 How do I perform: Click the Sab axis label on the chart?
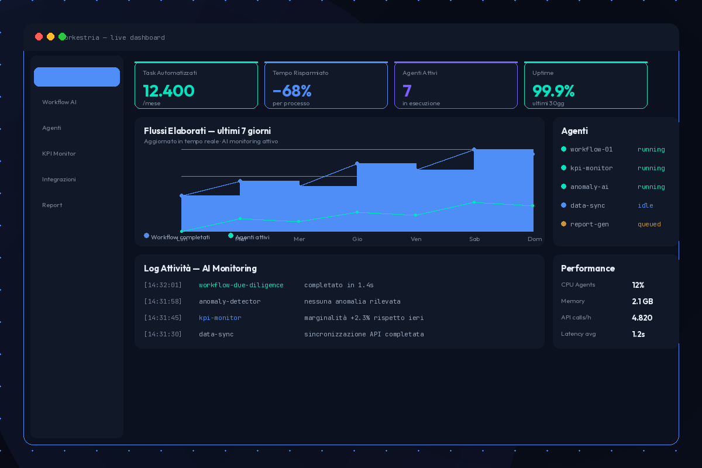(474, 239)
